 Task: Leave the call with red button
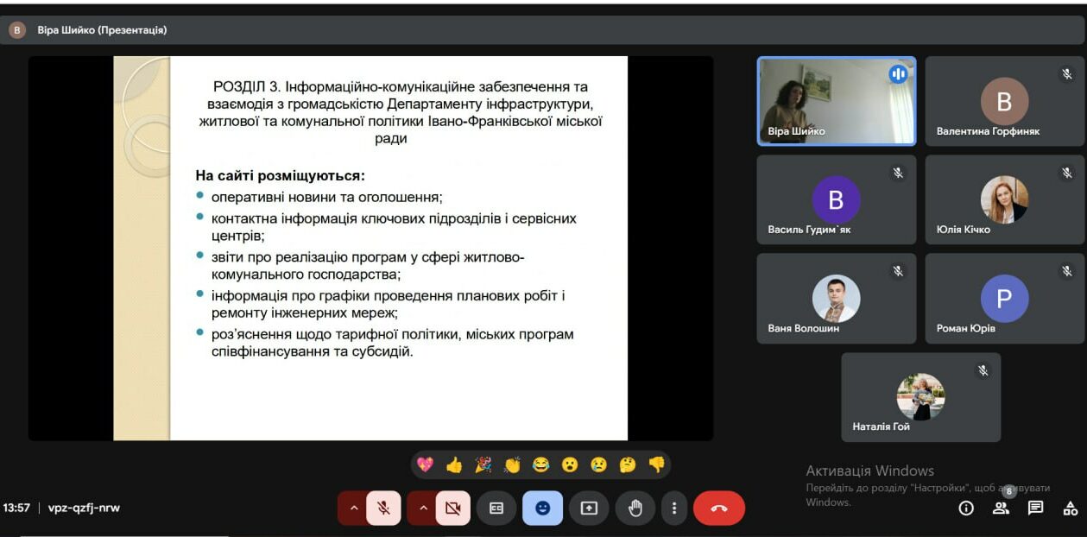[718, 509]
